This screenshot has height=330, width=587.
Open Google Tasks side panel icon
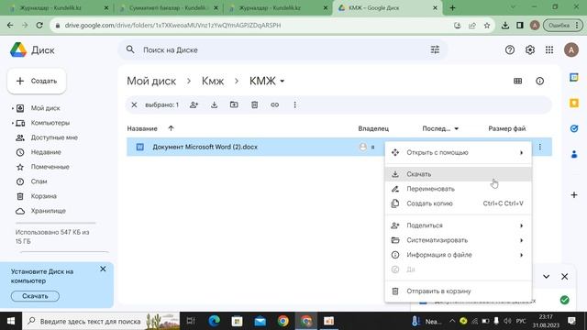coord(574,128)
